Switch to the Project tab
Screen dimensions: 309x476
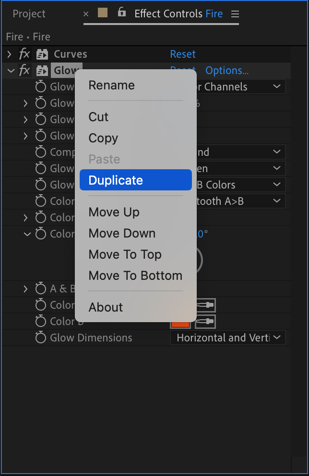click(x=29, y=14)
